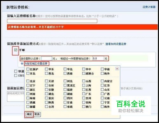The width and height of the screenshot is (159, 123).
Task: Open 查看如何设置运费 help link
Action: pos(116,44)
